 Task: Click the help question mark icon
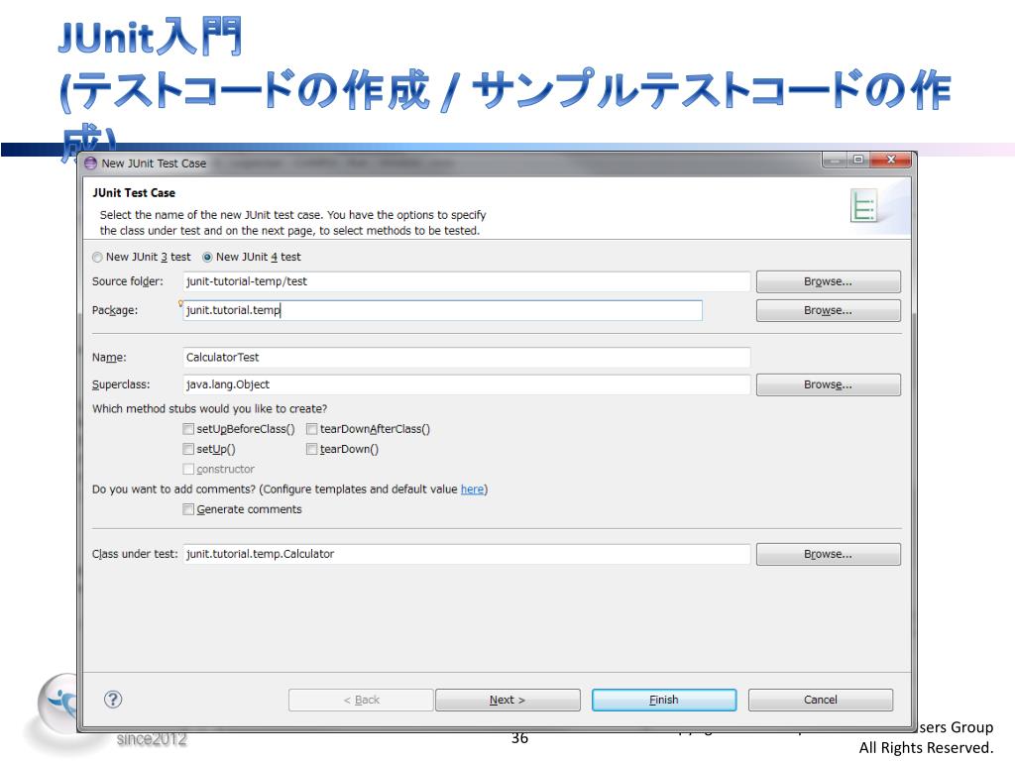coord(113,699)
